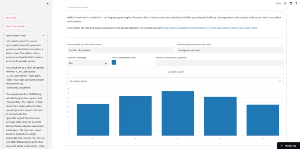Collapse the 'What does the AI see?' expander

26,36
